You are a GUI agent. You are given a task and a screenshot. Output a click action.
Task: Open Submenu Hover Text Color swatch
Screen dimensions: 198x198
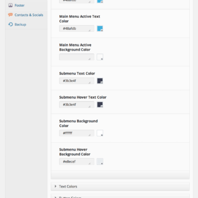click(x=100, y=105)
